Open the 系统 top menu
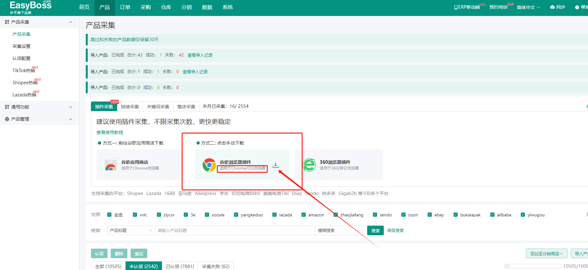This screenshot has width=588, height=270. coord(228,7)
